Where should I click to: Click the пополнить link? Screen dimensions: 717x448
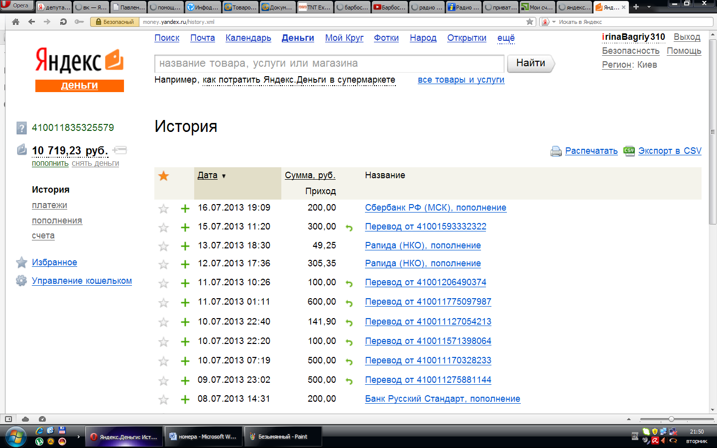click(x=50, y=163)
